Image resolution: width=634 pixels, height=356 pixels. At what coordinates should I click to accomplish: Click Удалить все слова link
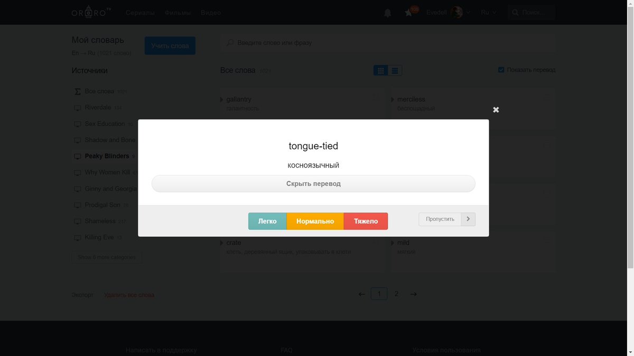click(x=129, y=295)
